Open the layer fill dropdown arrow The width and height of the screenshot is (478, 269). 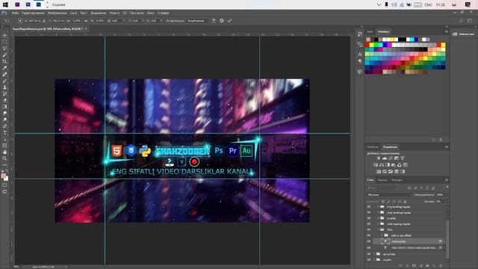click(447, 202)
